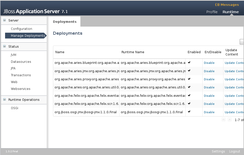Open the Profile view

coord(212,12)
